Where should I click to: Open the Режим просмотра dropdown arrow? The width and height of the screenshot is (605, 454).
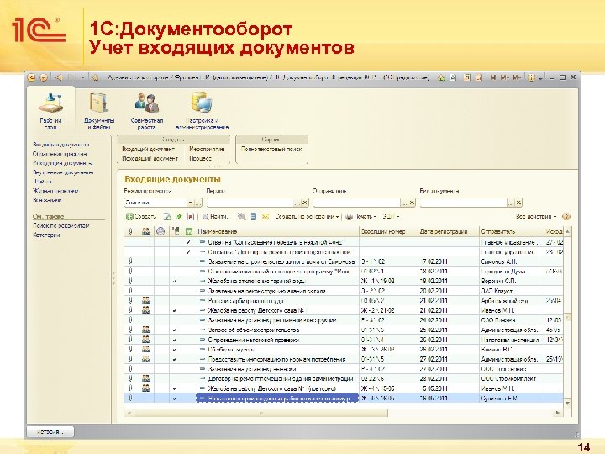point(190,203)
